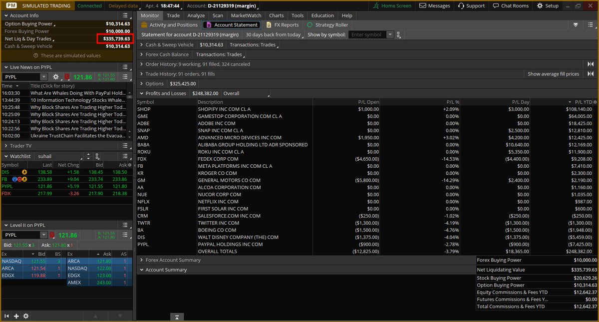The image size is (599, 322).
Task: Open news story What Are Whales Doing With PayPal
Action: click(x=78, y=93)
